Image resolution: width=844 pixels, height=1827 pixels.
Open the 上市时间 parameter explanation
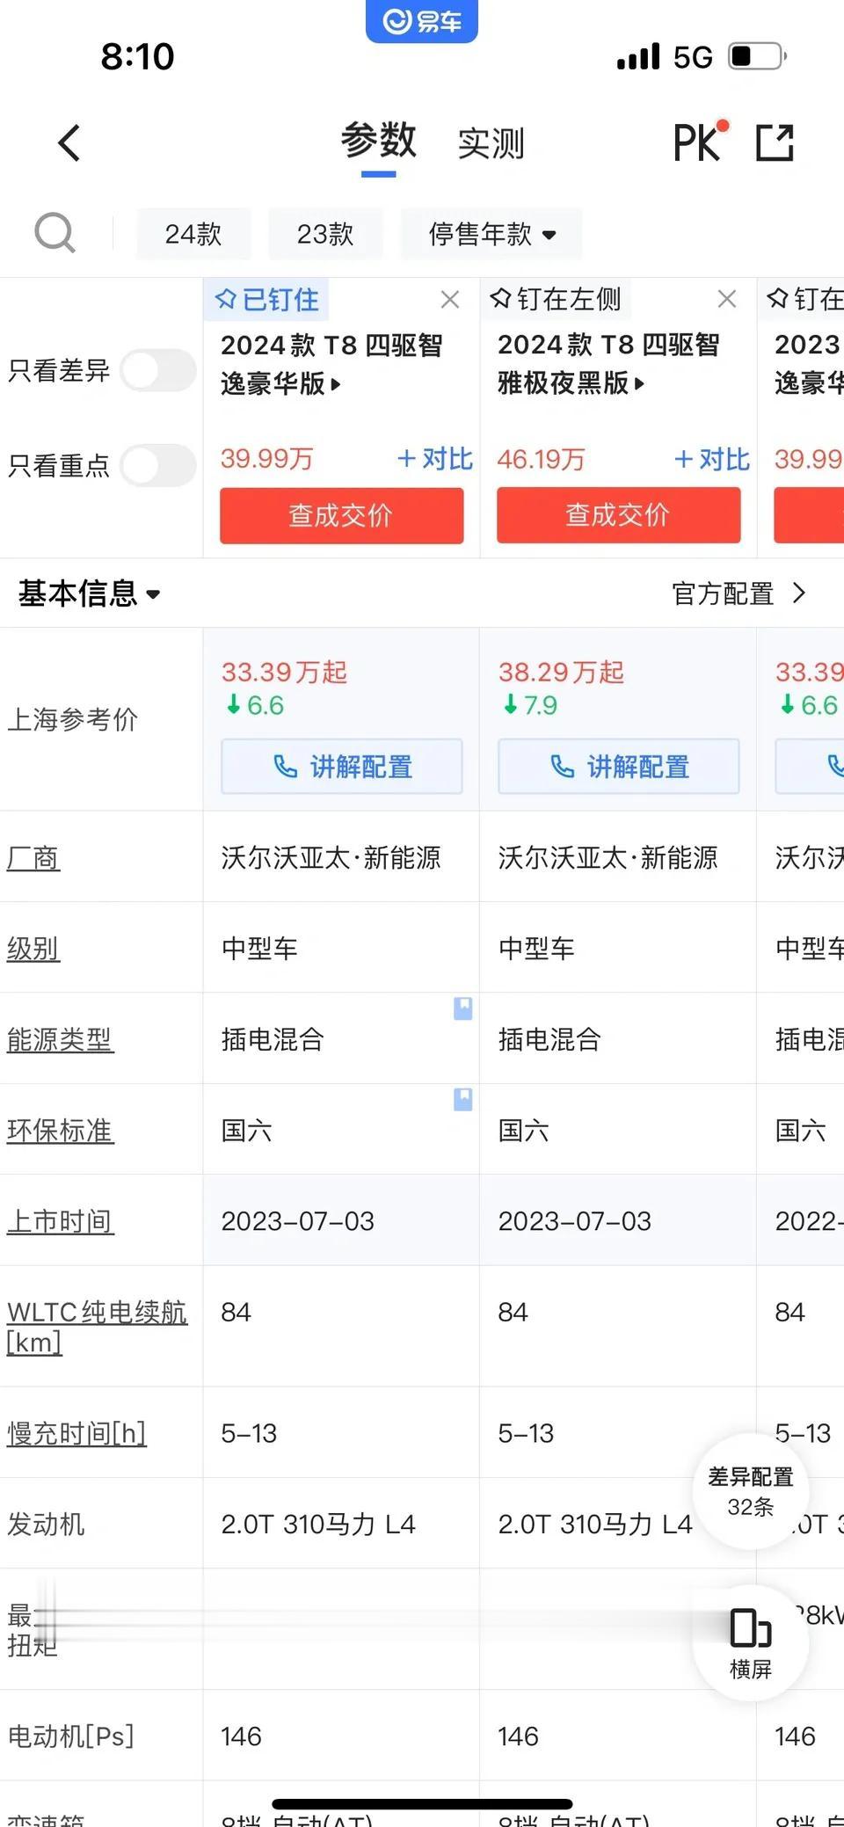click(60, 1221)
